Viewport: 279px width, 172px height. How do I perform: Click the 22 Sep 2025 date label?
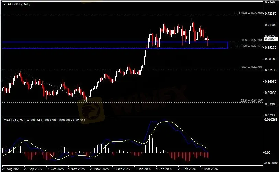click(33, 169)
